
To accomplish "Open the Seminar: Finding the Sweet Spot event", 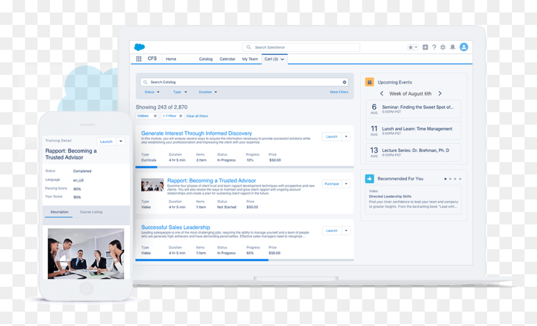I will (x=413, y=109).
